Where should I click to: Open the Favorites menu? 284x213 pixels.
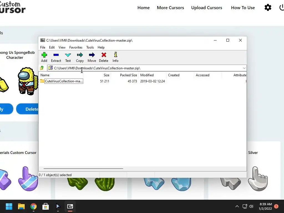tap(76, 47)
